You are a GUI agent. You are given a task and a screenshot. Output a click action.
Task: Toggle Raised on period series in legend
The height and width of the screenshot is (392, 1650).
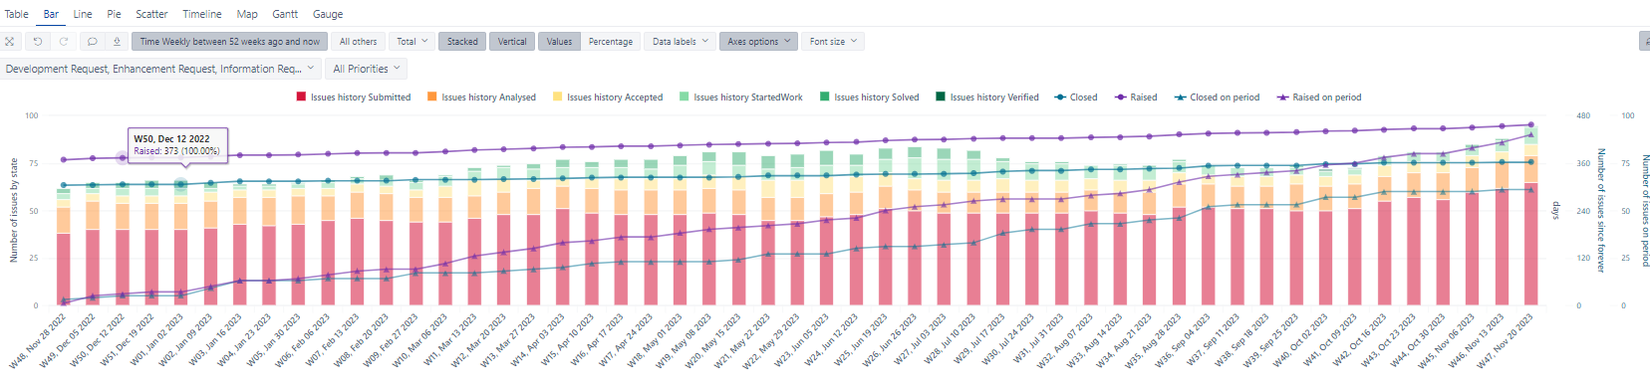tap(1319, 98)
